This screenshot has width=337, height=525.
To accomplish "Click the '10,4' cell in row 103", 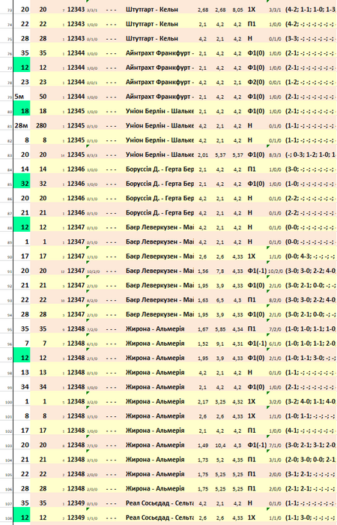I will click(x=220, y=445).
